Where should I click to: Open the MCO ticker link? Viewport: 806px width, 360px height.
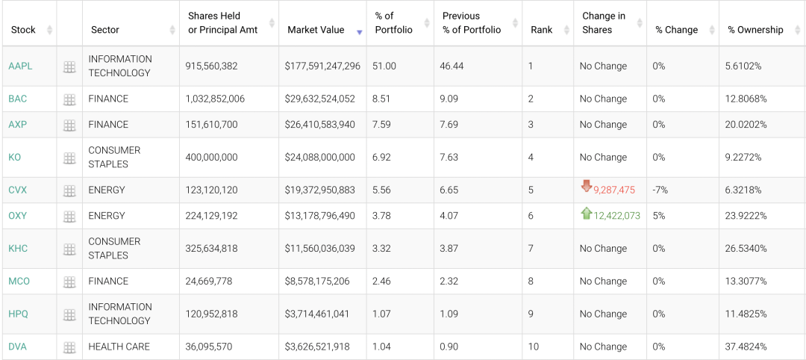(x=19, y=282)
